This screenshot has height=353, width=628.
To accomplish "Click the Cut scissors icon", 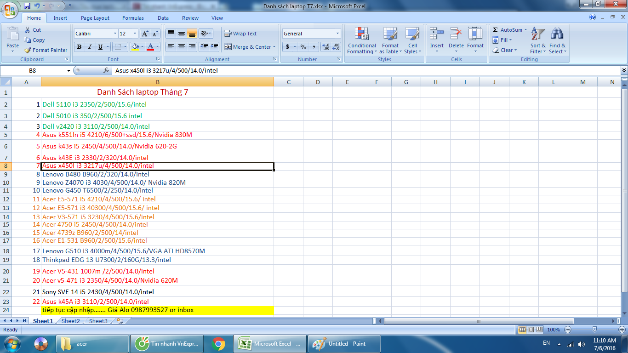I will pos(28,30).
